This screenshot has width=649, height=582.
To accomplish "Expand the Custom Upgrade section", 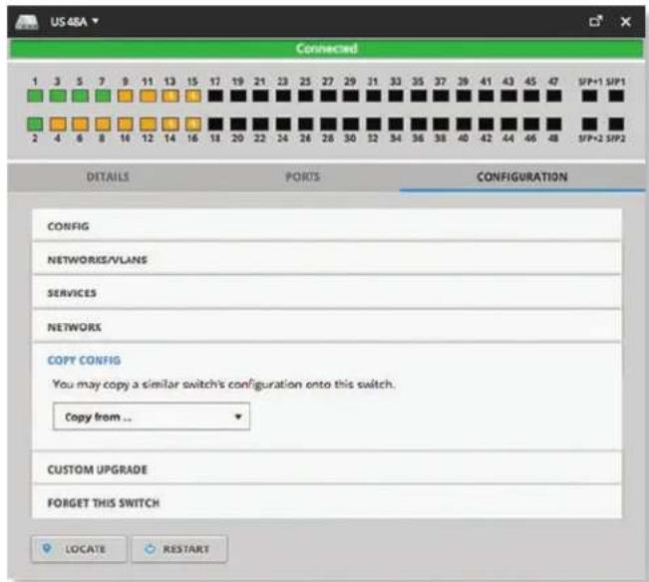I will [327, 469].
